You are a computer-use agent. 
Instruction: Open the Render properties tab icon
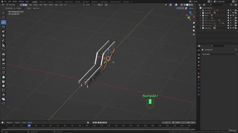[199, 55]
